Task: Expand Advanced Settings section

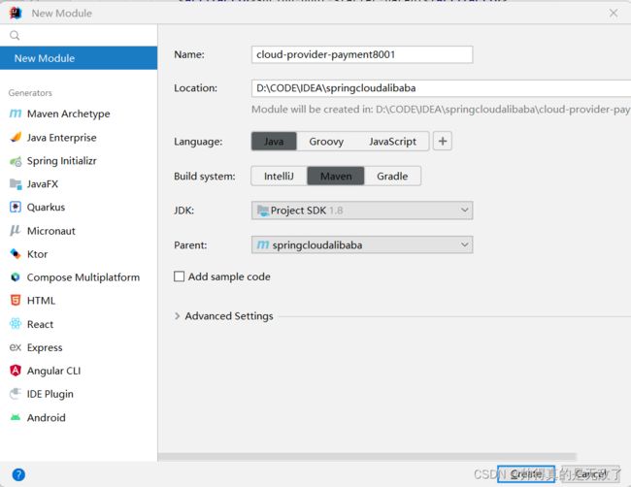Action: pos(178,316)
